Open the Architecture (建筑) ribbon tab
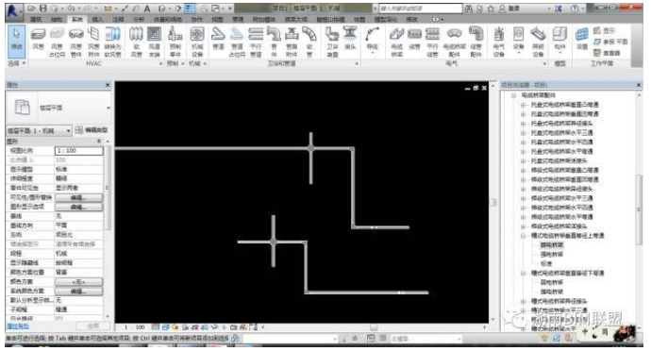The image size is (651, 351). click(36, 19)
